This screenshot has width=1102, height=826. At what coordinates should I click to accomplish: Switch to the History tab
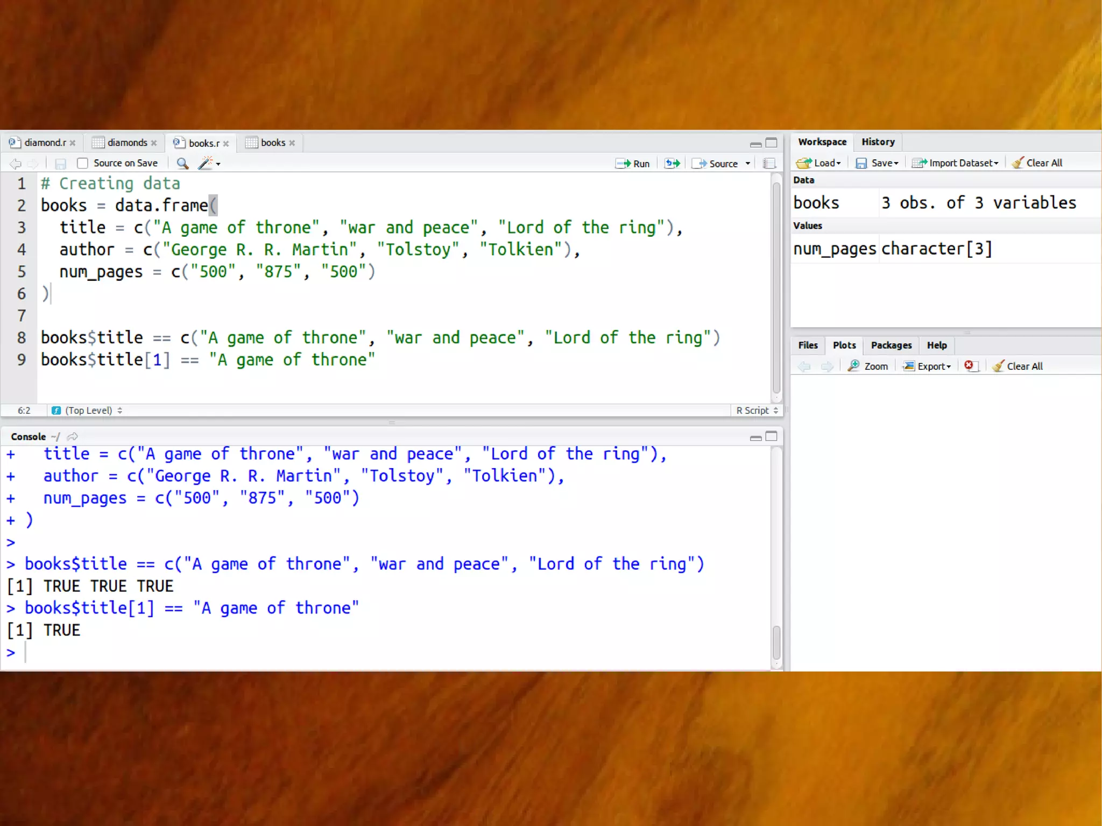[x=878, y=142]
